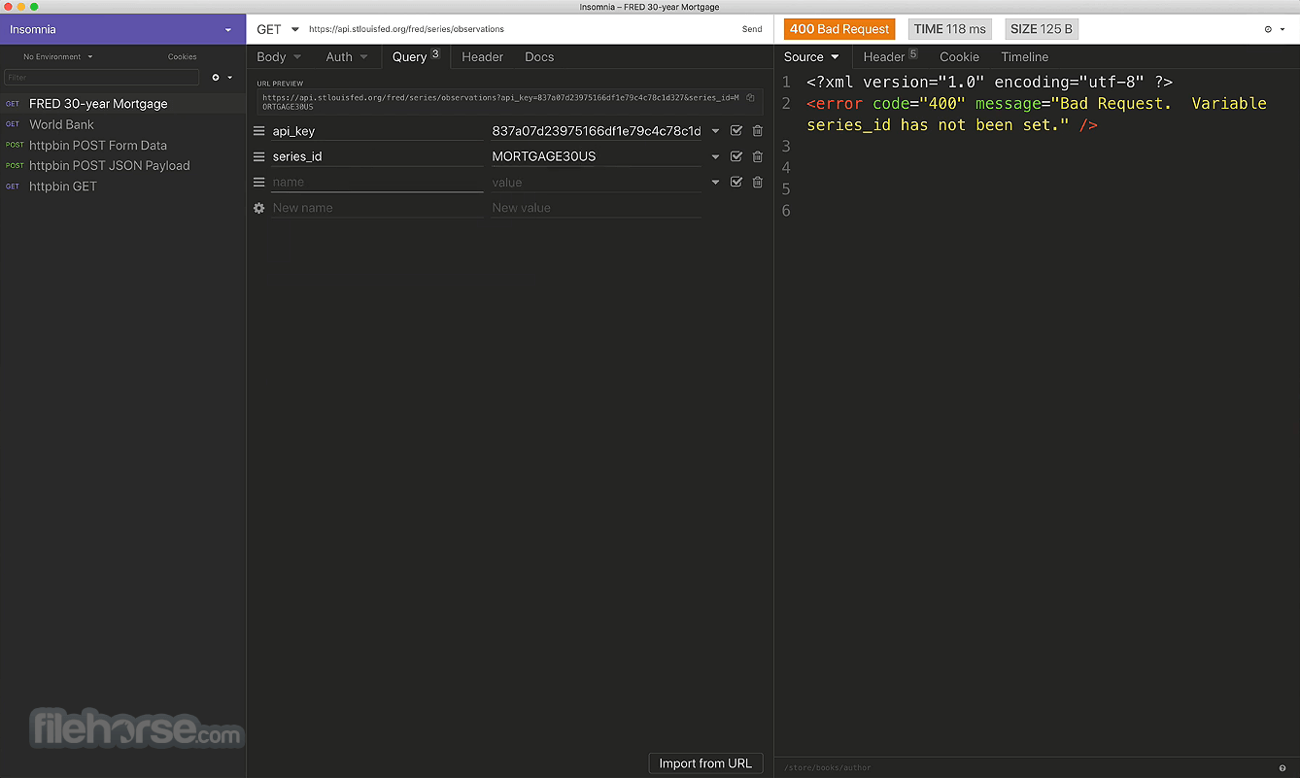Send the request

pyautogui.click(x=752, y=29)
